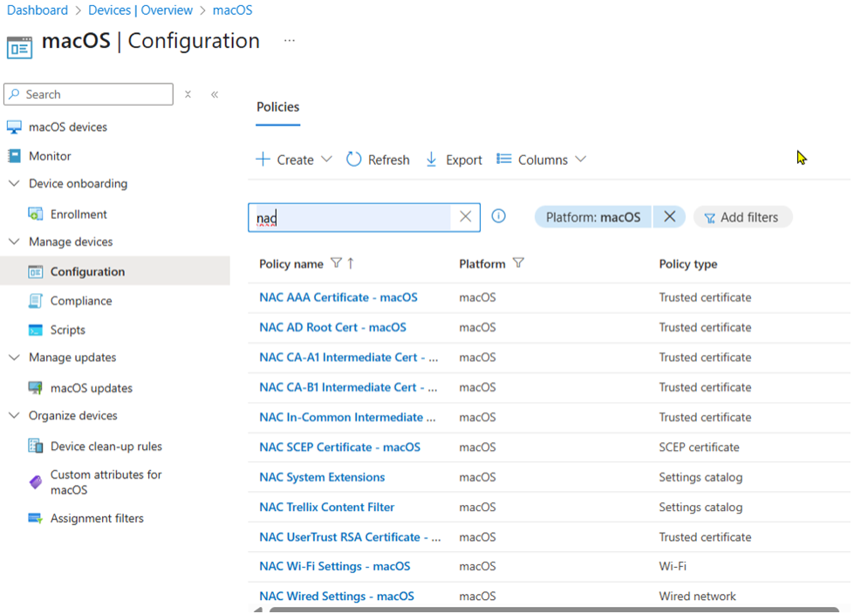Switch to the Policies tab
The image size is (854, 614).
277,106
